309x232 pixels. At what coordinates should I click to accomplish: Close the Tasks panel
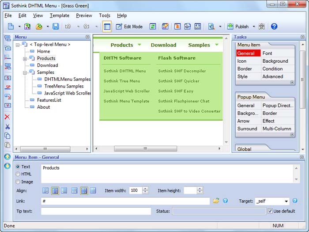(302, 37)
